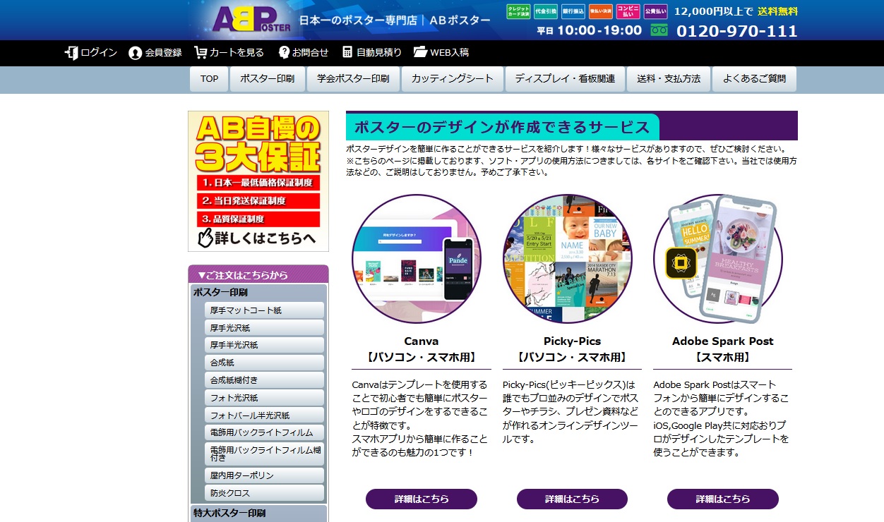Viewport: 884px width, 522px height.
Task: Click the auto-estimate calculator icon
Action: pos(347,52)
